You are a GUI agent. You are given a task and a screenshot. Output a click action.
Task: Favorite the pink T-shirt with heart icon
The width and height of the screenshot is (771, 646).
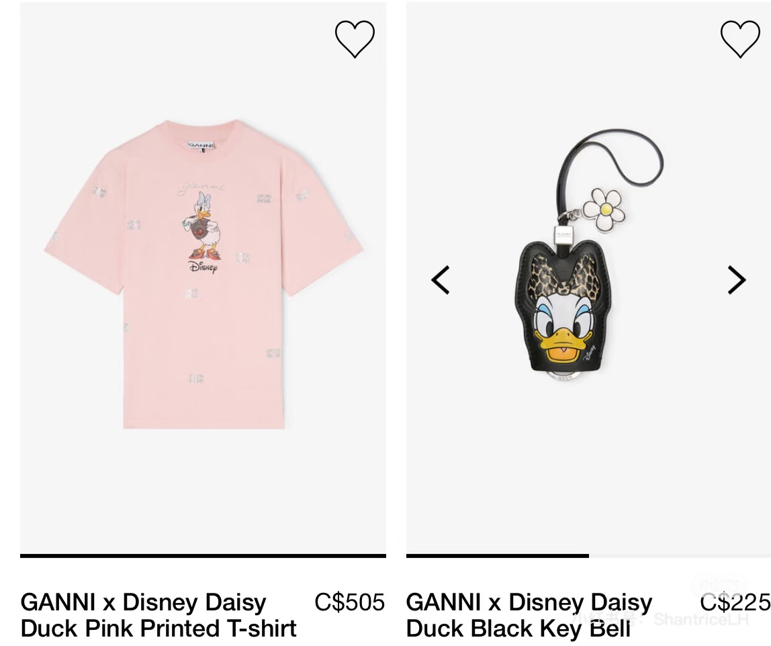pyautogui.click(x=355, y=39)
